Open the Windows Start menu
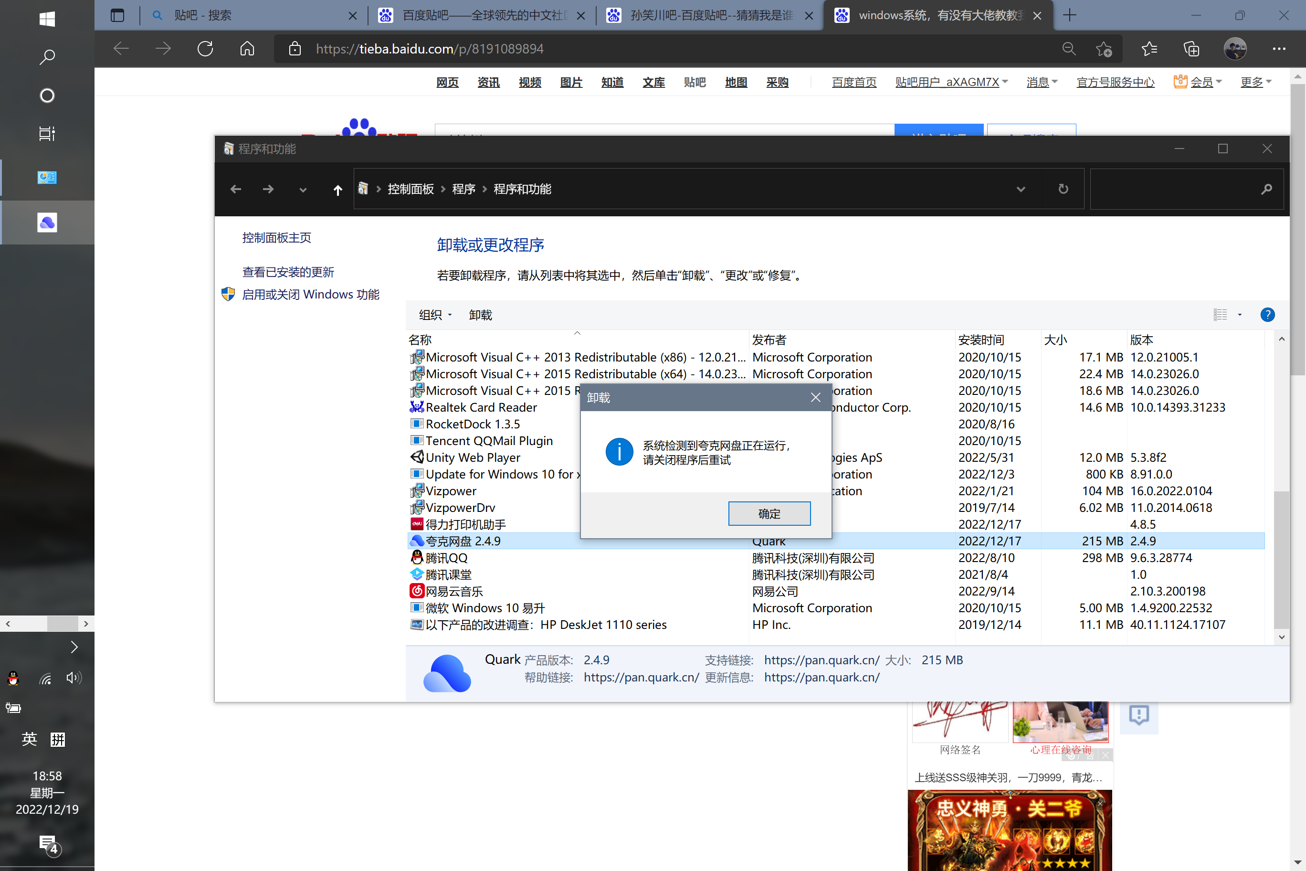1306x871 pixels. click(47, 19)
